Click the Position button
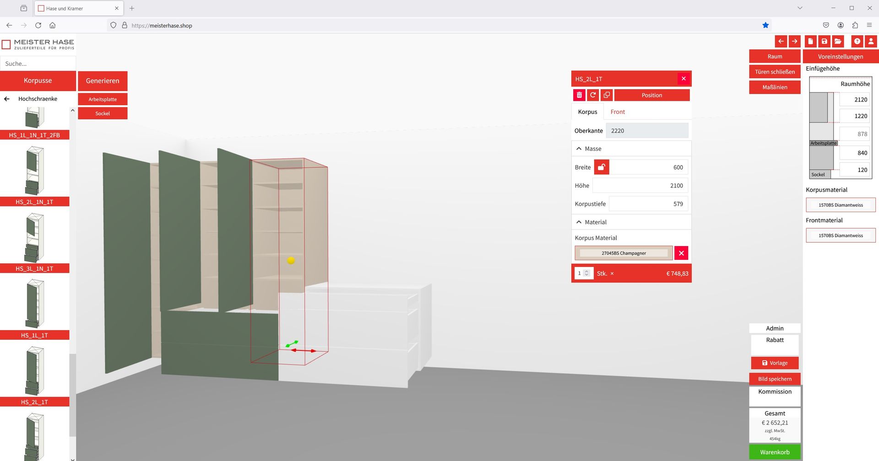The height and width of the screenshot is (461, 879). tap(652, 95)
